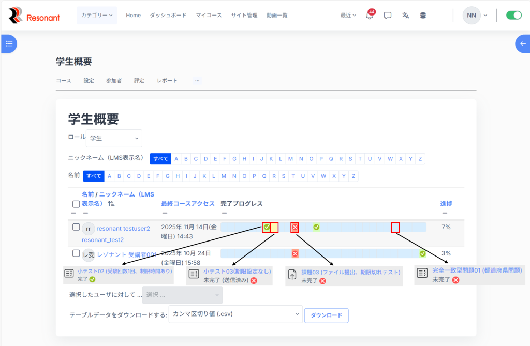Open the left hamburger drawer button
The width and height of the screenshot is (530, 346).
(9, 44)
